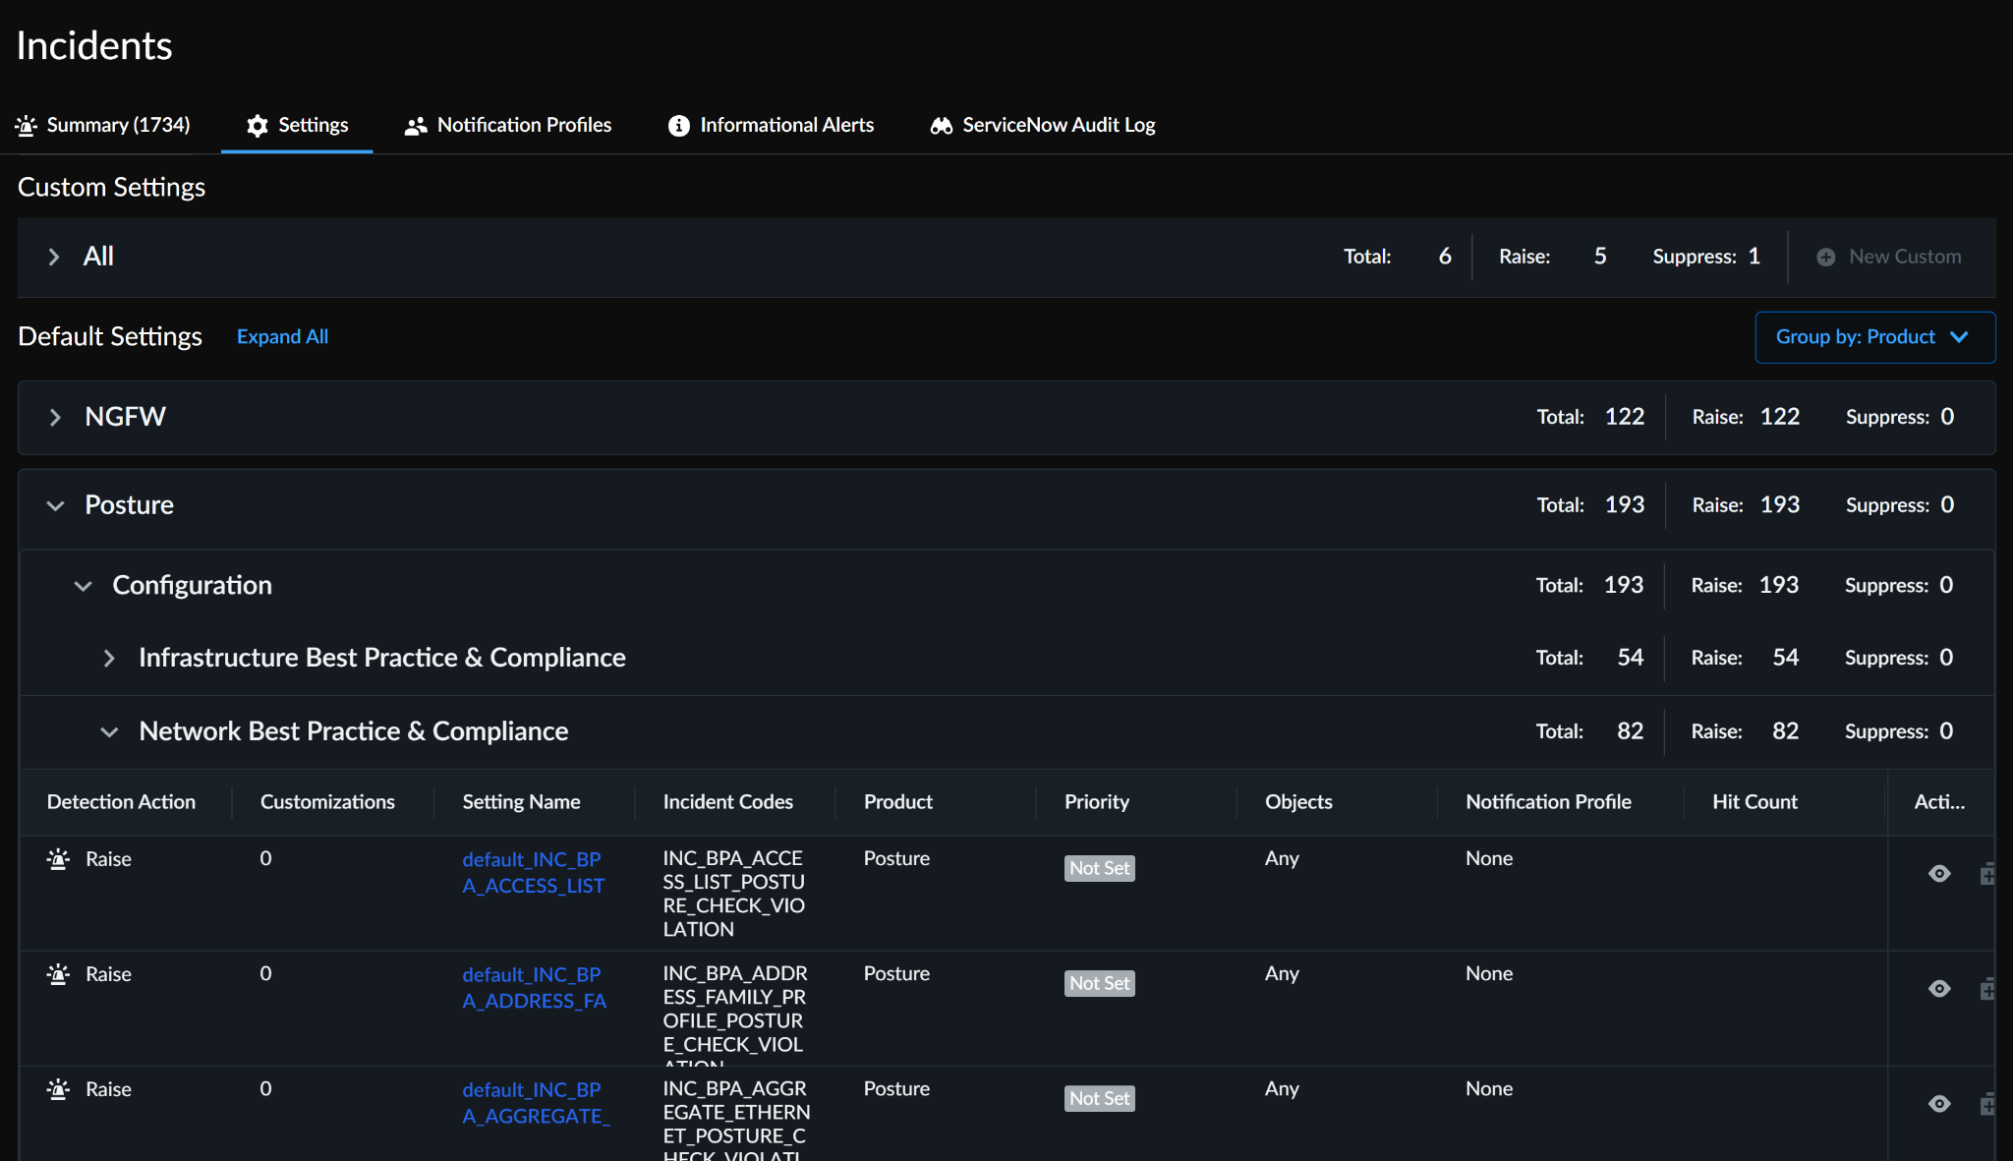The width and height of the screenshot is (2013, 1161).
Task: Click eye icon in the AGGREGATE_ETHERNET row
Action: 1938,1104
